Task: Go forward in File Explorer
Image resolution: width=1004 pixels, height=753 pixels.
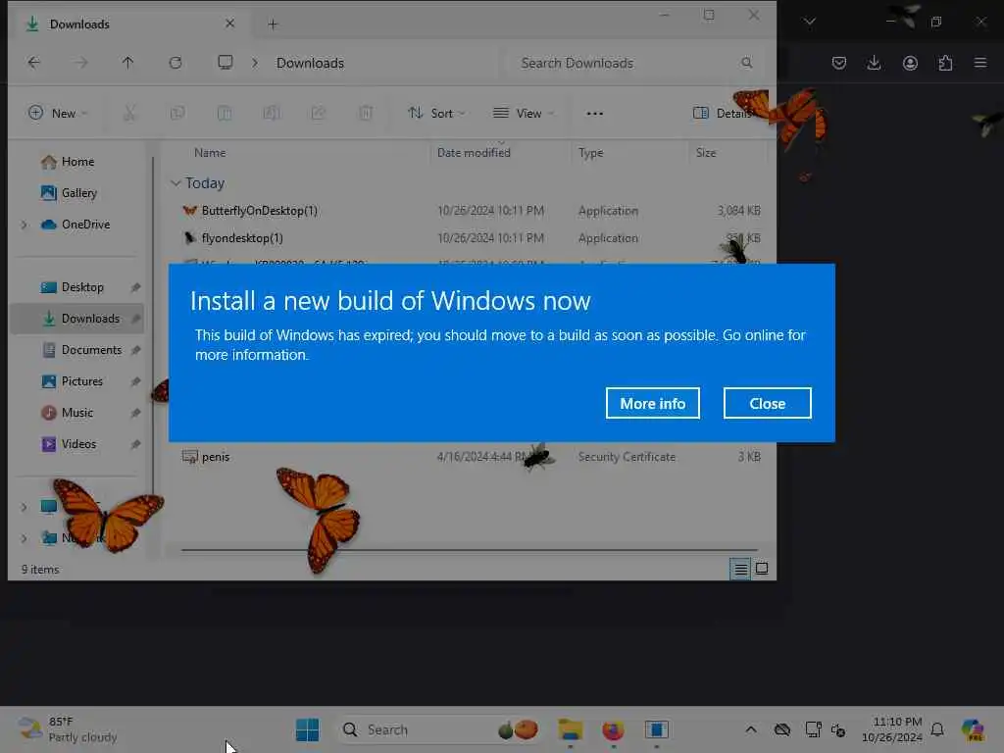Action: 80,63
